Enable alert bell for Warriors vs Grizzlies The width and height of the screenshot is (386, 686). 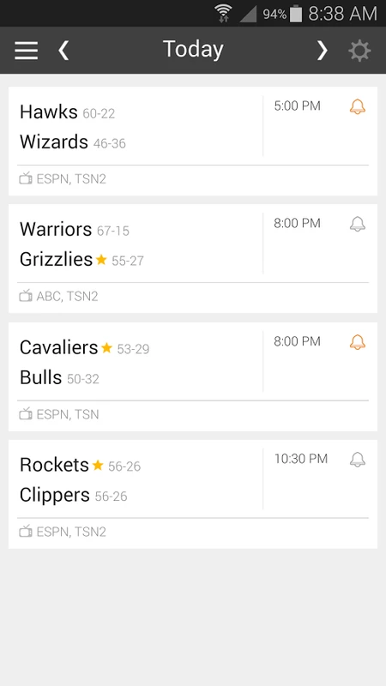tap(358, 224)
